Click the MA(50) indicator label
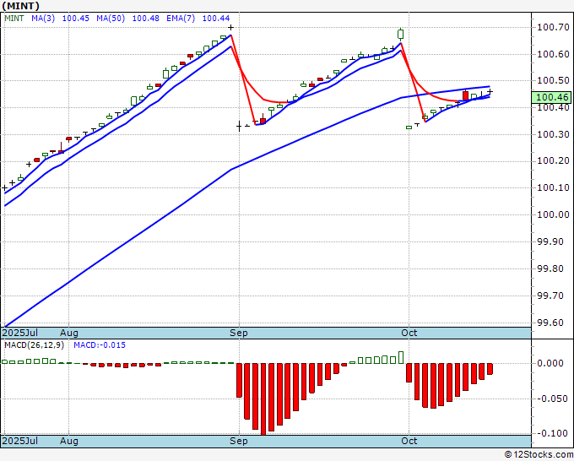The width and height of the screenshot is (574, 461). tap(111, 19)
